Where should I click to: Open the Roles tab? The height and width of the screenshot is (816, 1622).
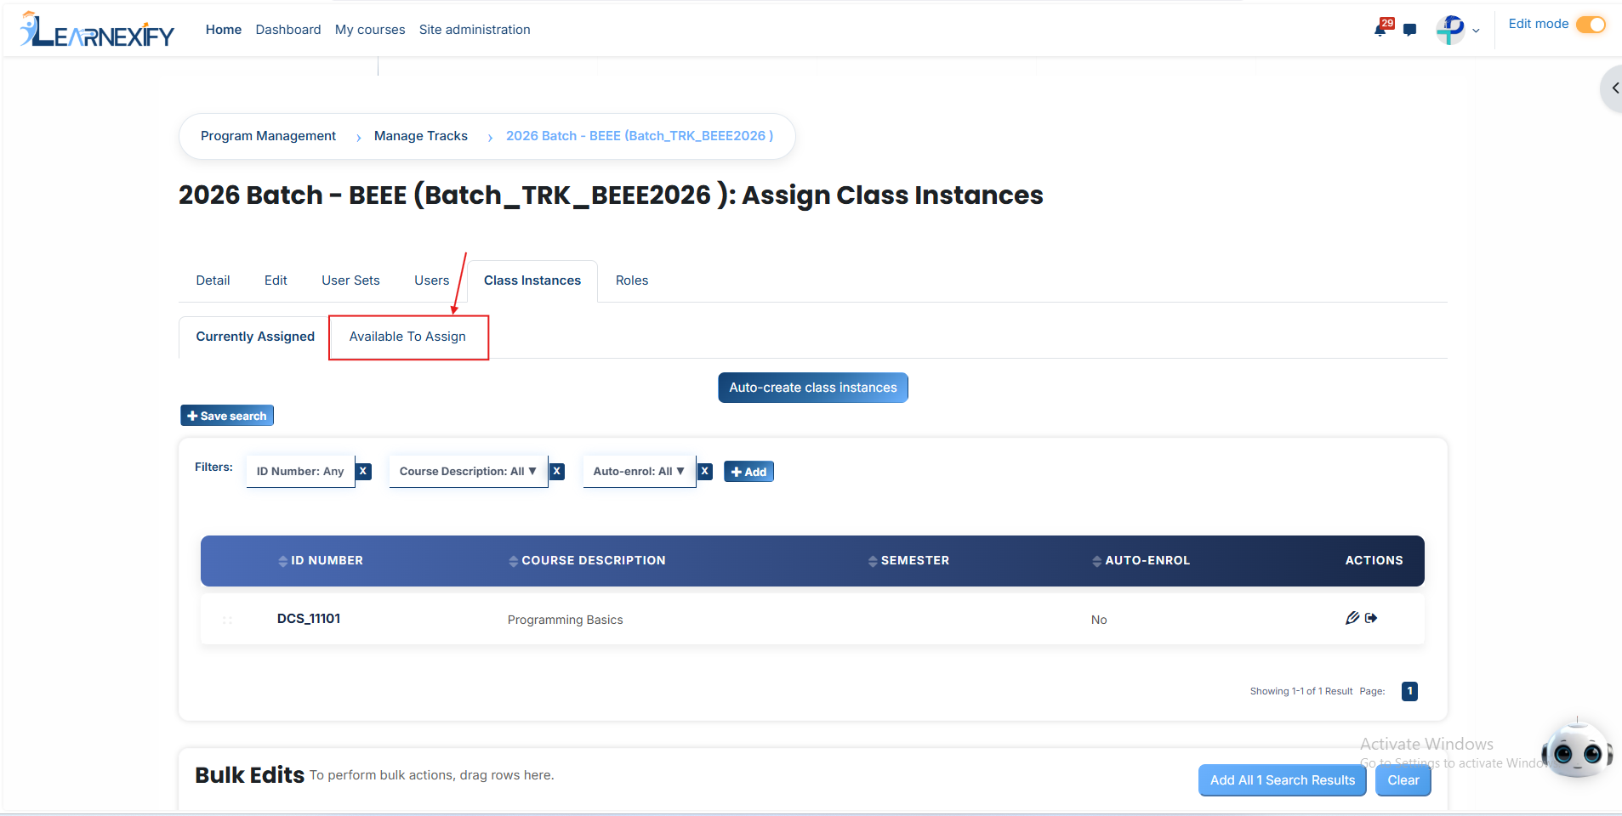coord(632,280)
